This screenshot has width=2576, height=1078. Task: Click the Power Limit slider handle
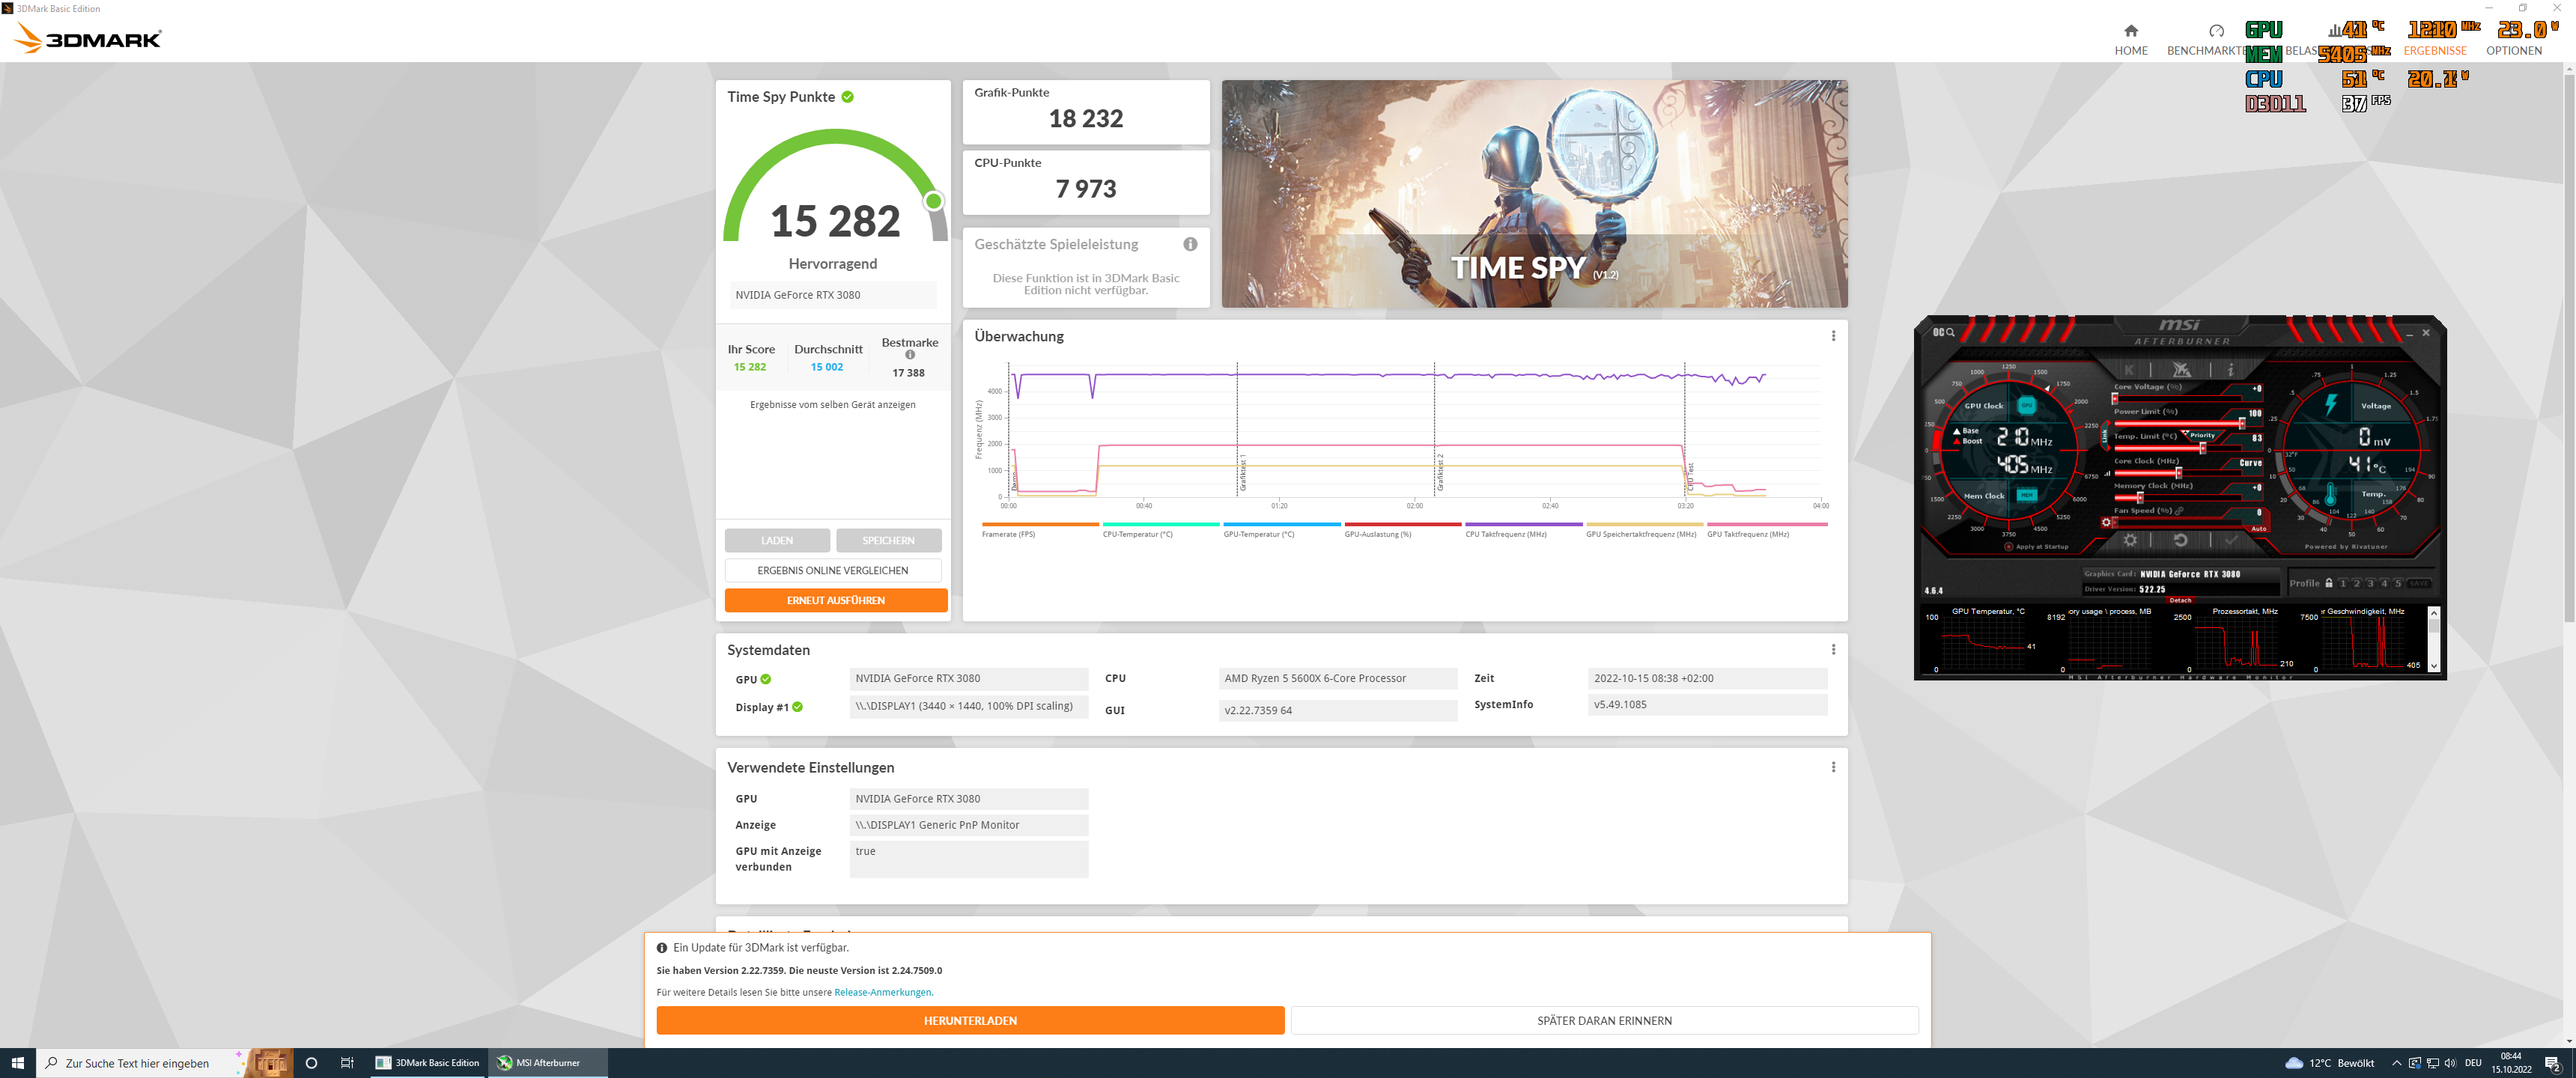click(2241, 423)
